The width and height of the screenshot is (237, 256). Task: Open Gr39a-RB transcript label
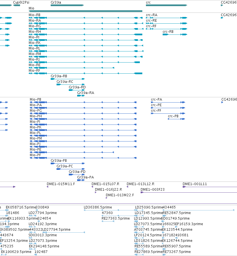point(59,76)
